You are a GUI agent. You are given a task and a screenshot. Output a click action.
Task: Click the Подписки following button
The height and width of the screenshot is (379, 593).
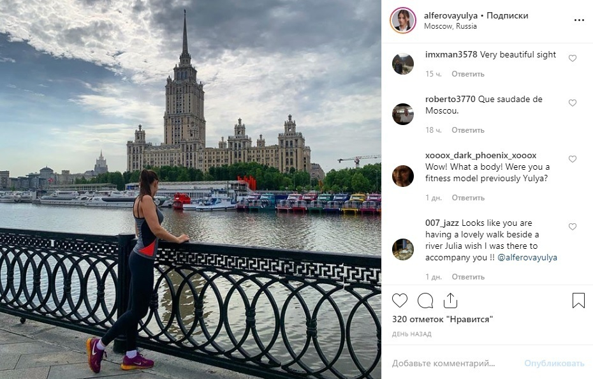point(507,15)
